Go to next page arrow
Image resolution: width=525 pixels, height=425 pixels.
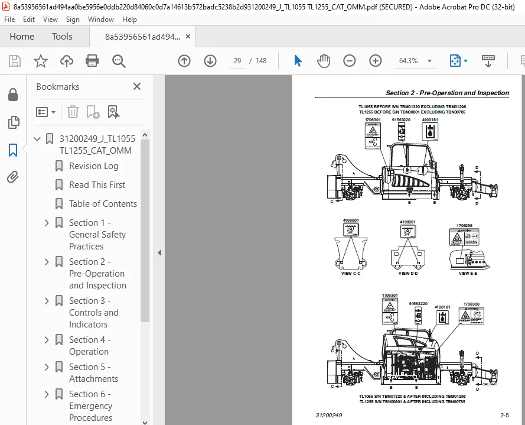210,61
